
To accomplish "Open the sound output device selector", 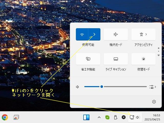I will (152, 87).
